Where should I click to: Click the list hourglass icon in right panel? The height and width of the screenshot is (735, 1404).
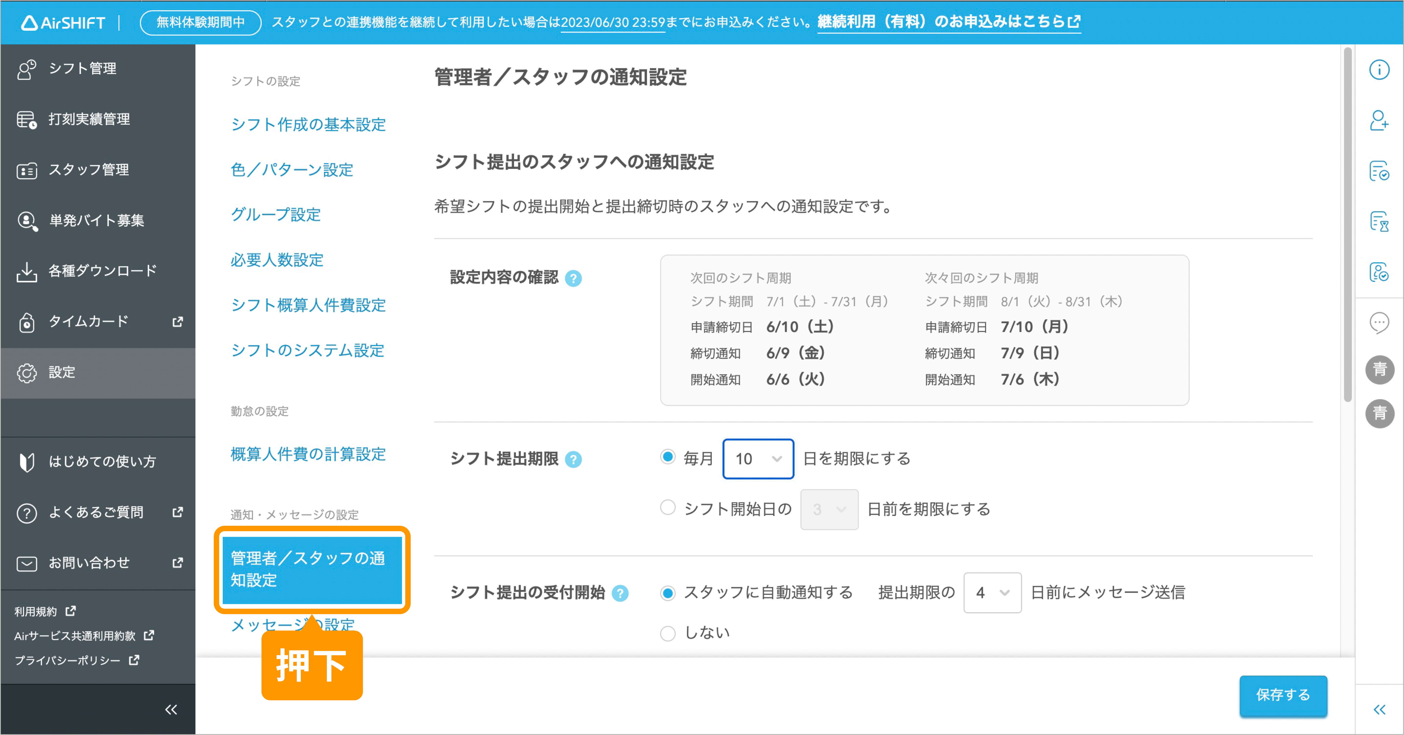click(1379, 222)
